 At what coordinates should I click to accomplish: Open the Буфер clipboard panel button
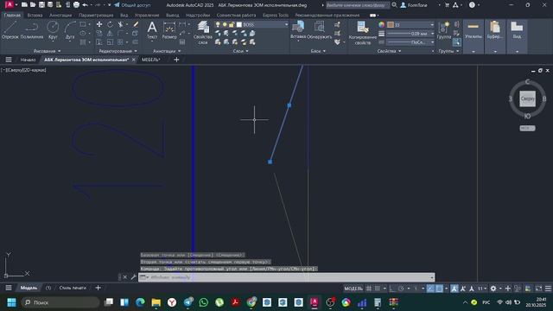coord(495,36)
